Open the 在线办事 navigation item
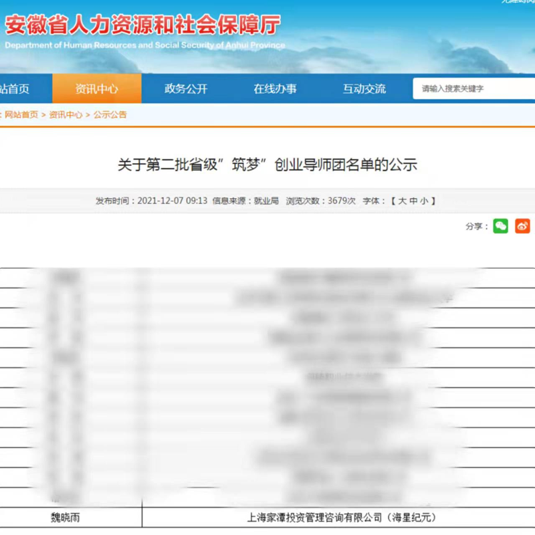 click(275, 89)
